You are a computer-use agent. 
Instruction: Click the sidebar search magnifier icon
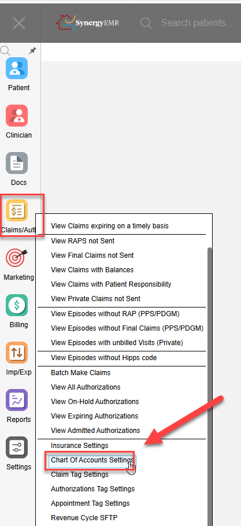tap(5, 51)
